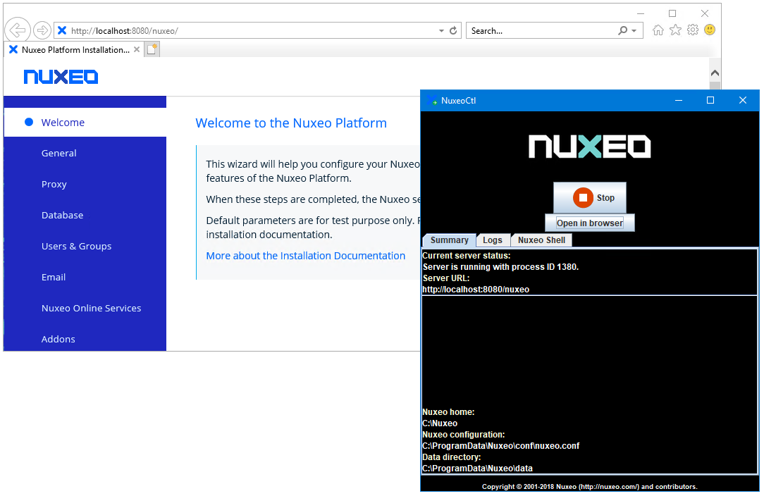Maximize the browser window
The width and height of the screenshot is (764, 496).
(672, 13)
